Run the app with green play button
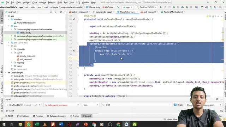The image size is (226, 127). tap(161, 7)
